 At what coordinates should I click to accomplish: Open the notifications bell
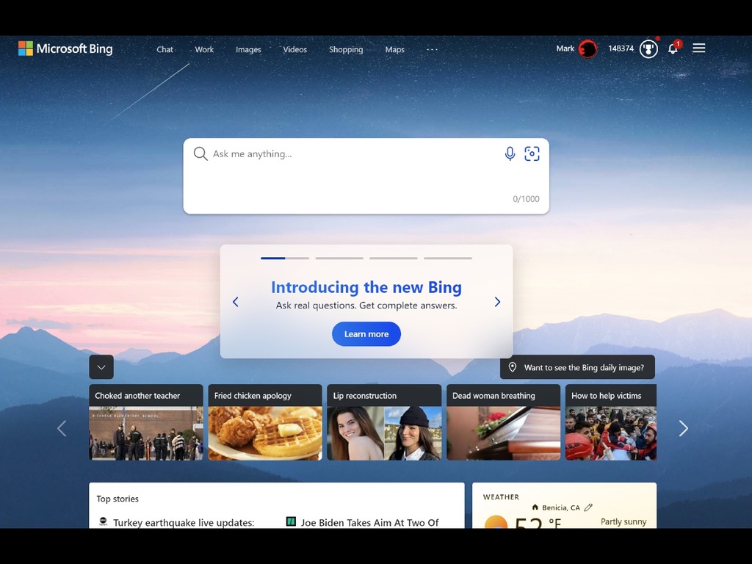point(673,48)
